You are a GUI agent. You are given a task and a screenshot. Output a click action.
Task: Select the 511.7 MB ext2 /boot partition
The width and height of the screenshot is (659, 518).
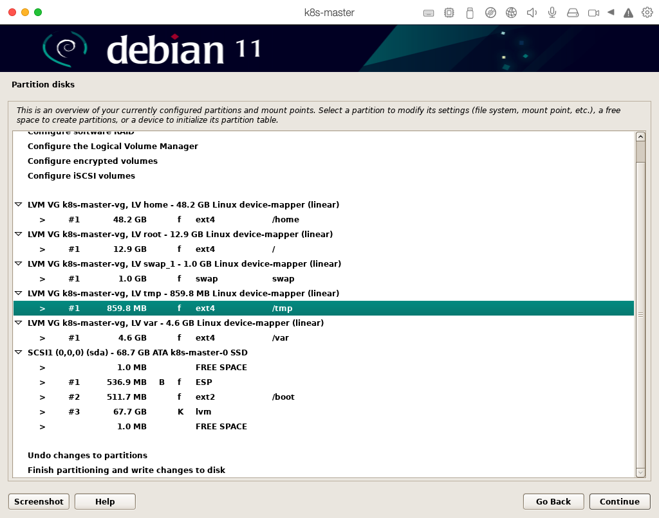click(324, 397)
